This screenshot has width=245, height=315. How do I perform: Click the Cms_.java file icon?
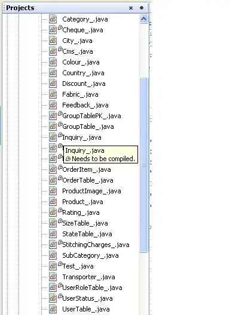[x=53, y=51]
